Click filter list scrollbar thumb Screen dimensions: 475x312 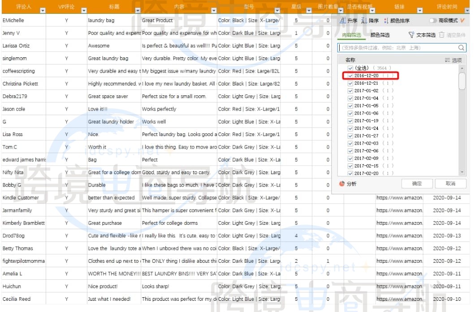462,81
